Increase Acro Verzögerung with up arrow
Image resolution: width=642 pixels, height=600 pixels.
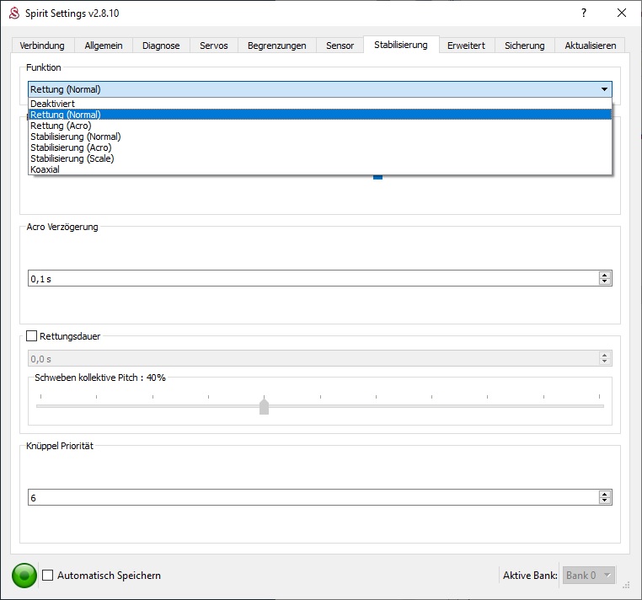point(604,275)
